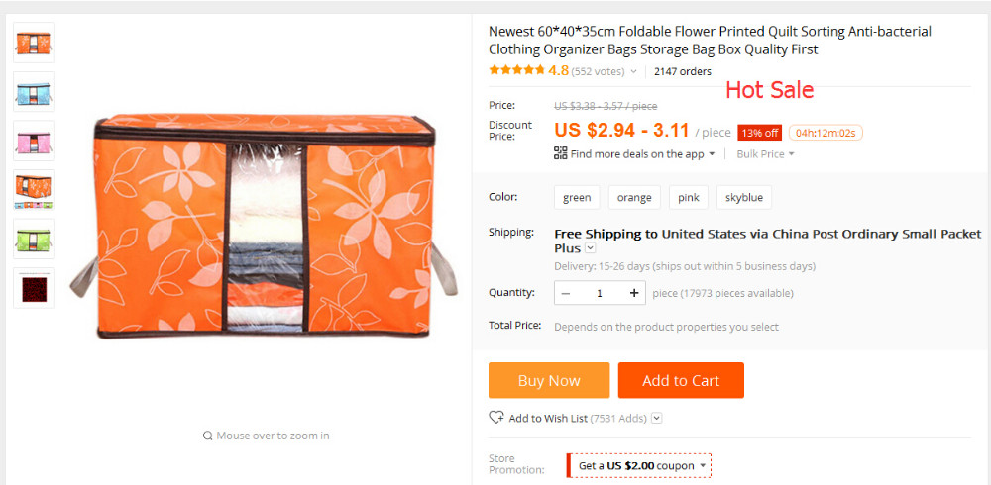The image size is (991, 485).
Task: Pick the skyblue color option
Action: coord(744,197)
